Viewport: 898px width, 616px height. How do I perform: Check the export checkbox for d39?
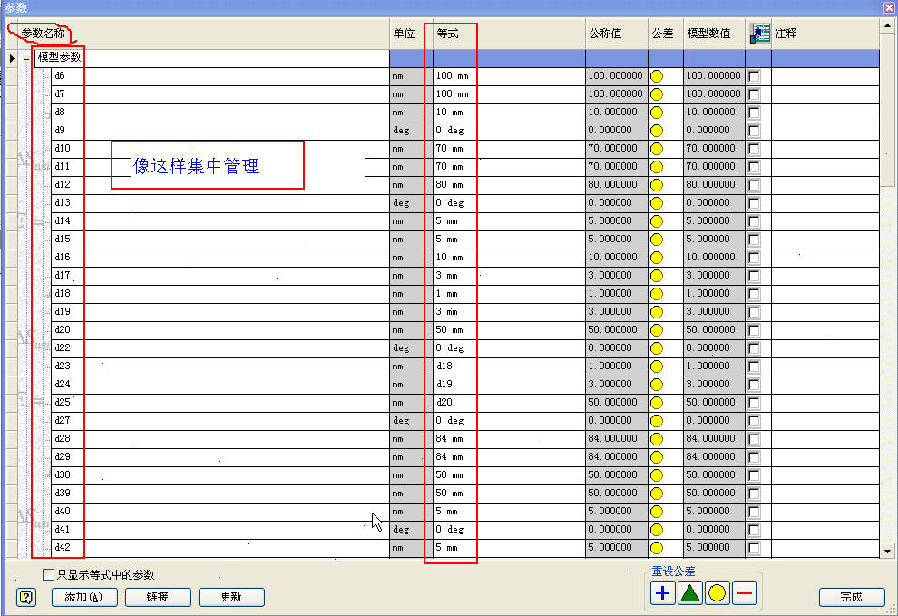[x=755, y=494]
